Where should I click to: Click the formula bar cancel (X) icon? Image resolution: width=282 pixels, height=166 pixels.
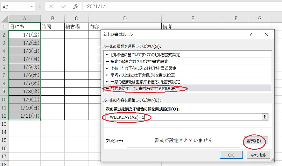51,7
